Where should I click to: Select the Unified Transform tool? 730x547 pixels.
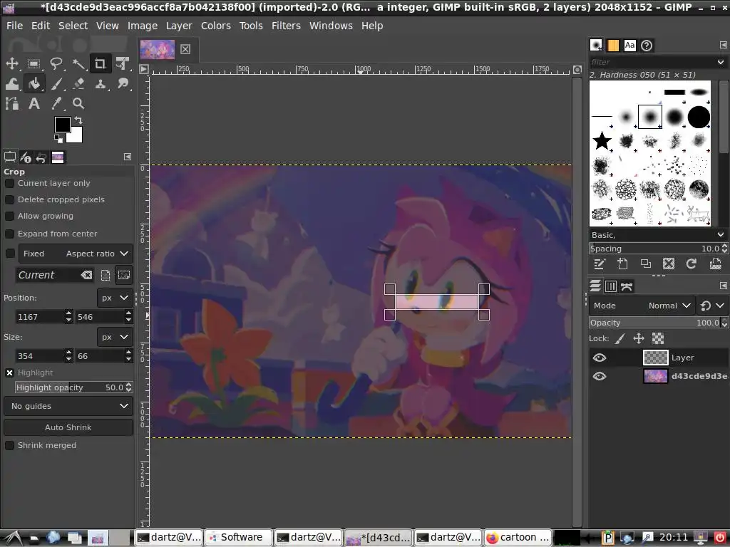123,63
